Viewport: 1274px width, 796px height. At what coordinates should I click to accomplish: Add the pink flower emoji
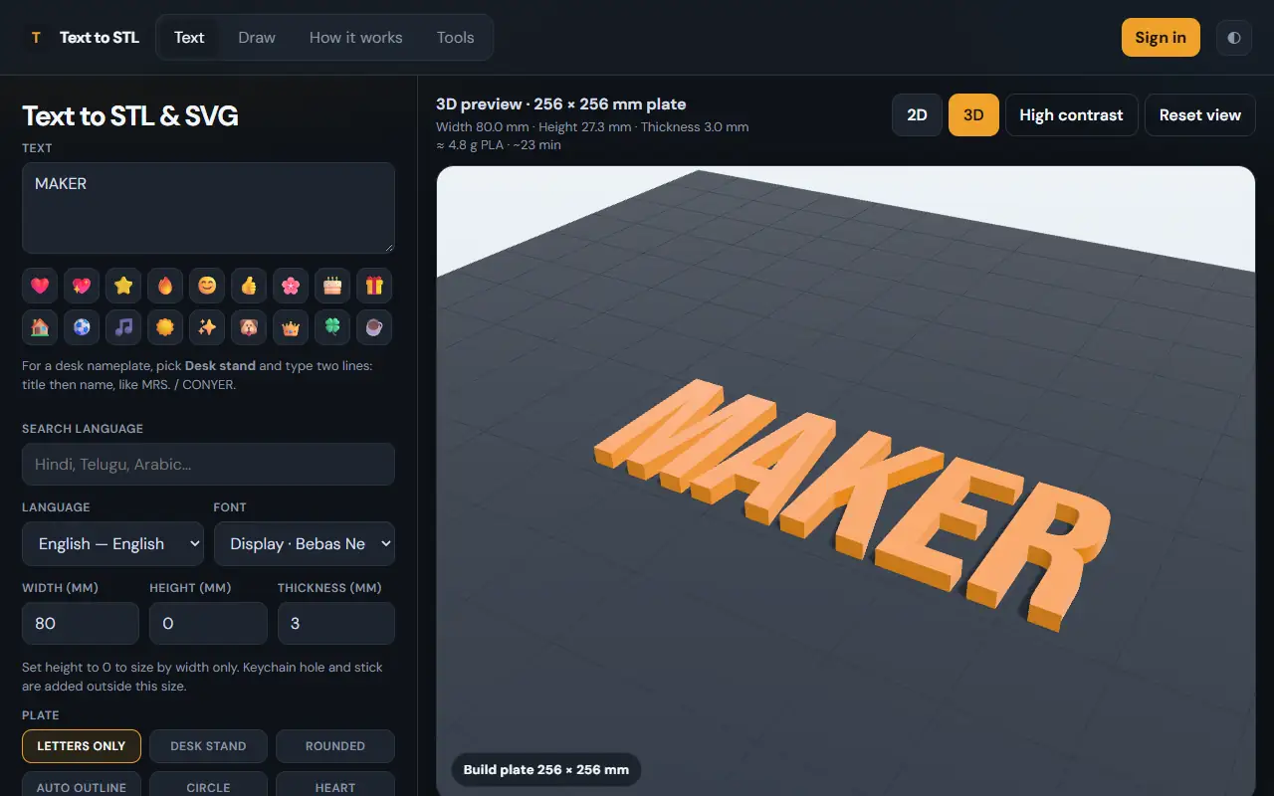tap(291, 286)
